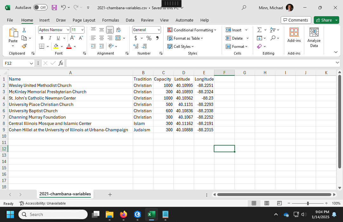The height and width of the screenshot is (222, 343).
Task: Collapse the ribbon with the chevron
Action: (336, 52)
